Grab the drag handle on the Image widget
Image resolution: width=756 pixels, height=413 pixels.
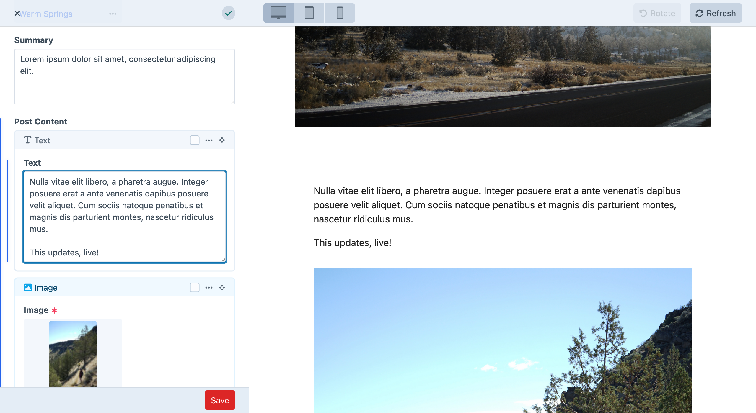coord(222,287)
